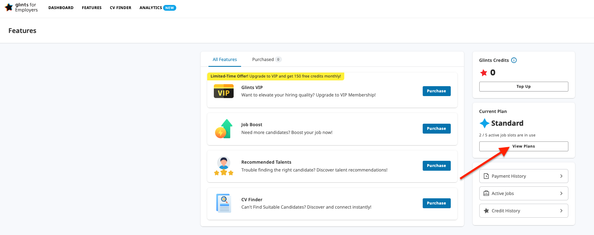Purchase the CV Finder feature
The image size is (594, 235).
tap(436, 203)
